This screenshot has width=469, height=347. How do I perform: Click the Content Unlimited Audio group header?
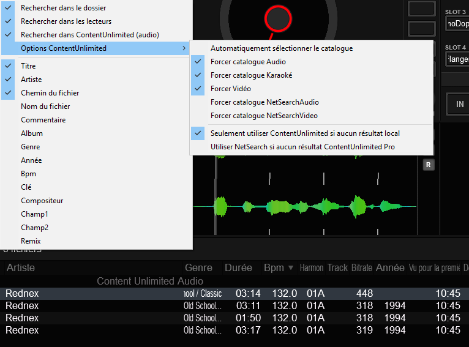(150, 281)
